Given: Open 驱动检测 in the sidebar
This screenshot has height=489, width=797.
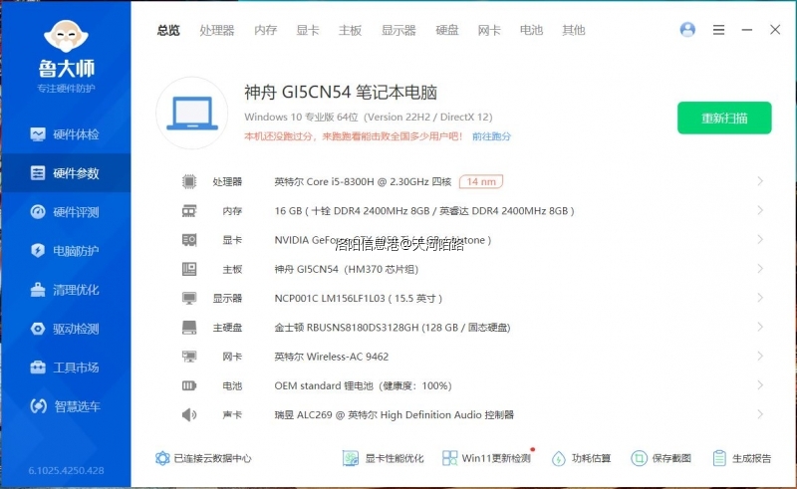Looking at the screenshot, I should tap(65, 329).
